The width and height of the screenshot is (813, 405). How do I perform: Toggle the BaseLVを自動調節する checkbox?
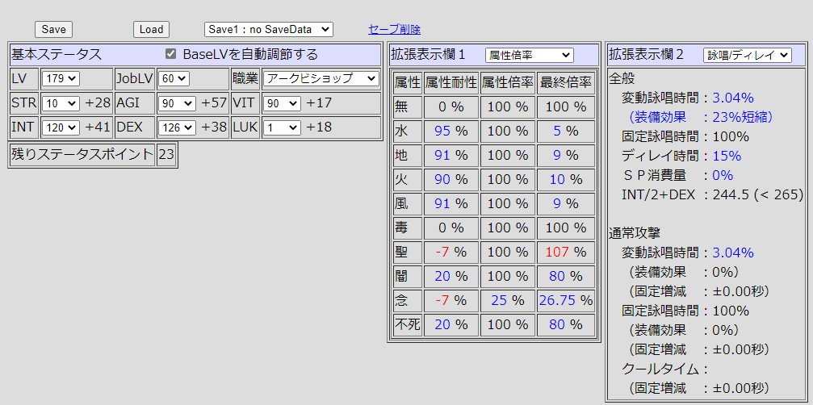(x=170, y=54)
